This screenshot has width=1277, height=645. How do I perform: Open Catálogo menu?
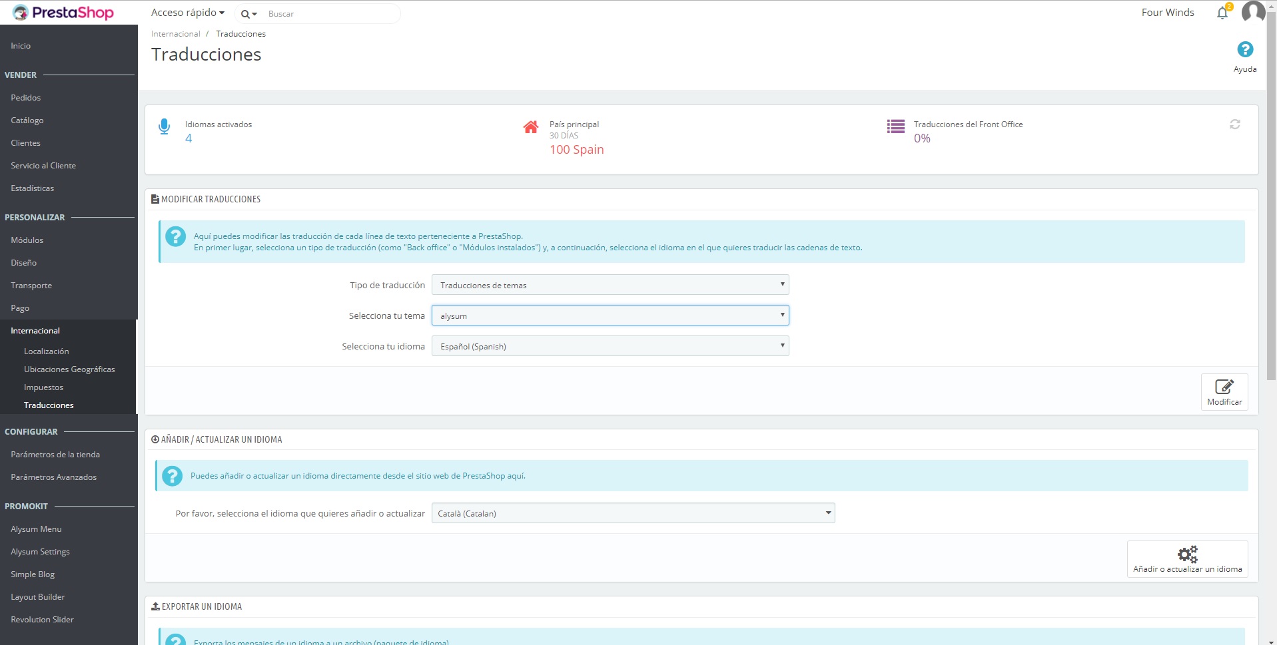point(27,120)
